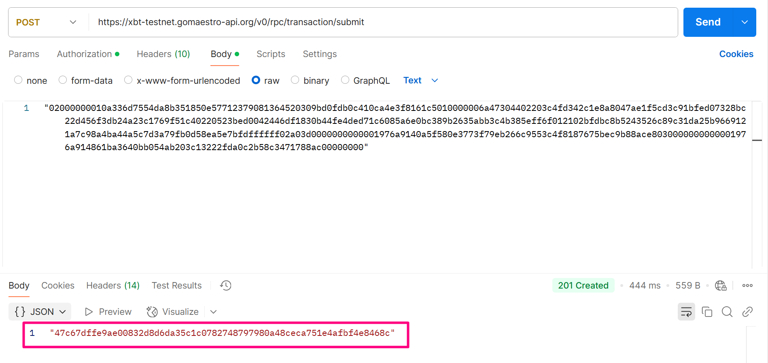Viewport: 768px width, 363px height.
Task: Select the x-www-form-urlencoded radio button
Action: point(128,80)
